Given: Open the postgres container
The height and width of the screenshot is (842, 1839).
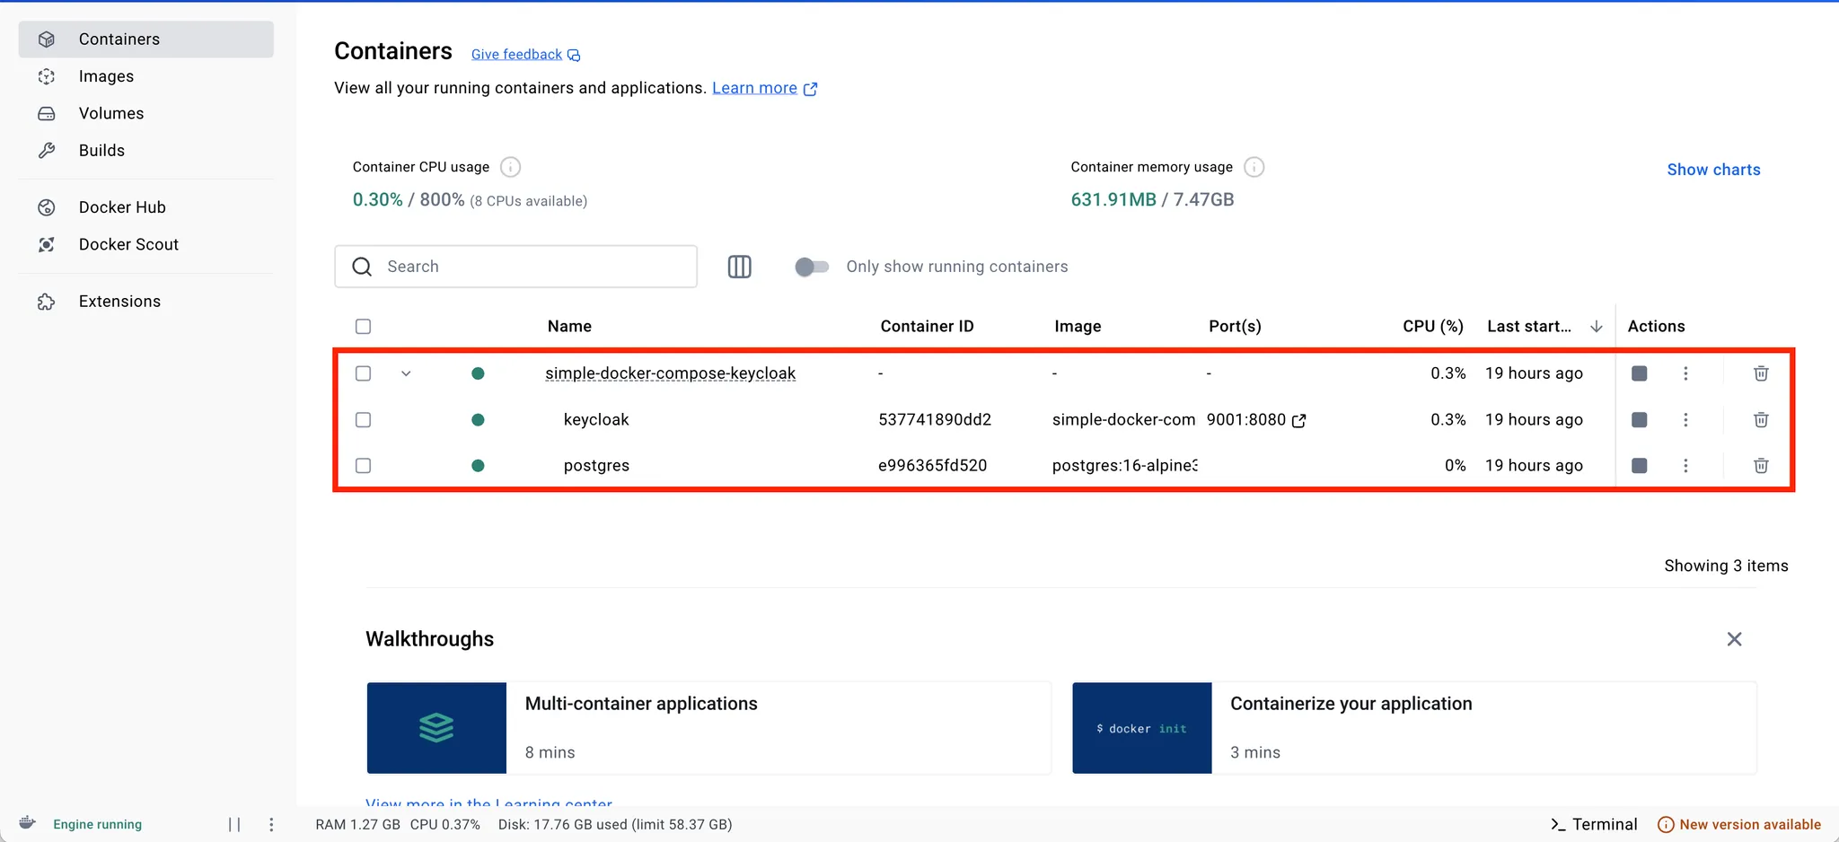Looking at the screenshot, I should (596, 466).
